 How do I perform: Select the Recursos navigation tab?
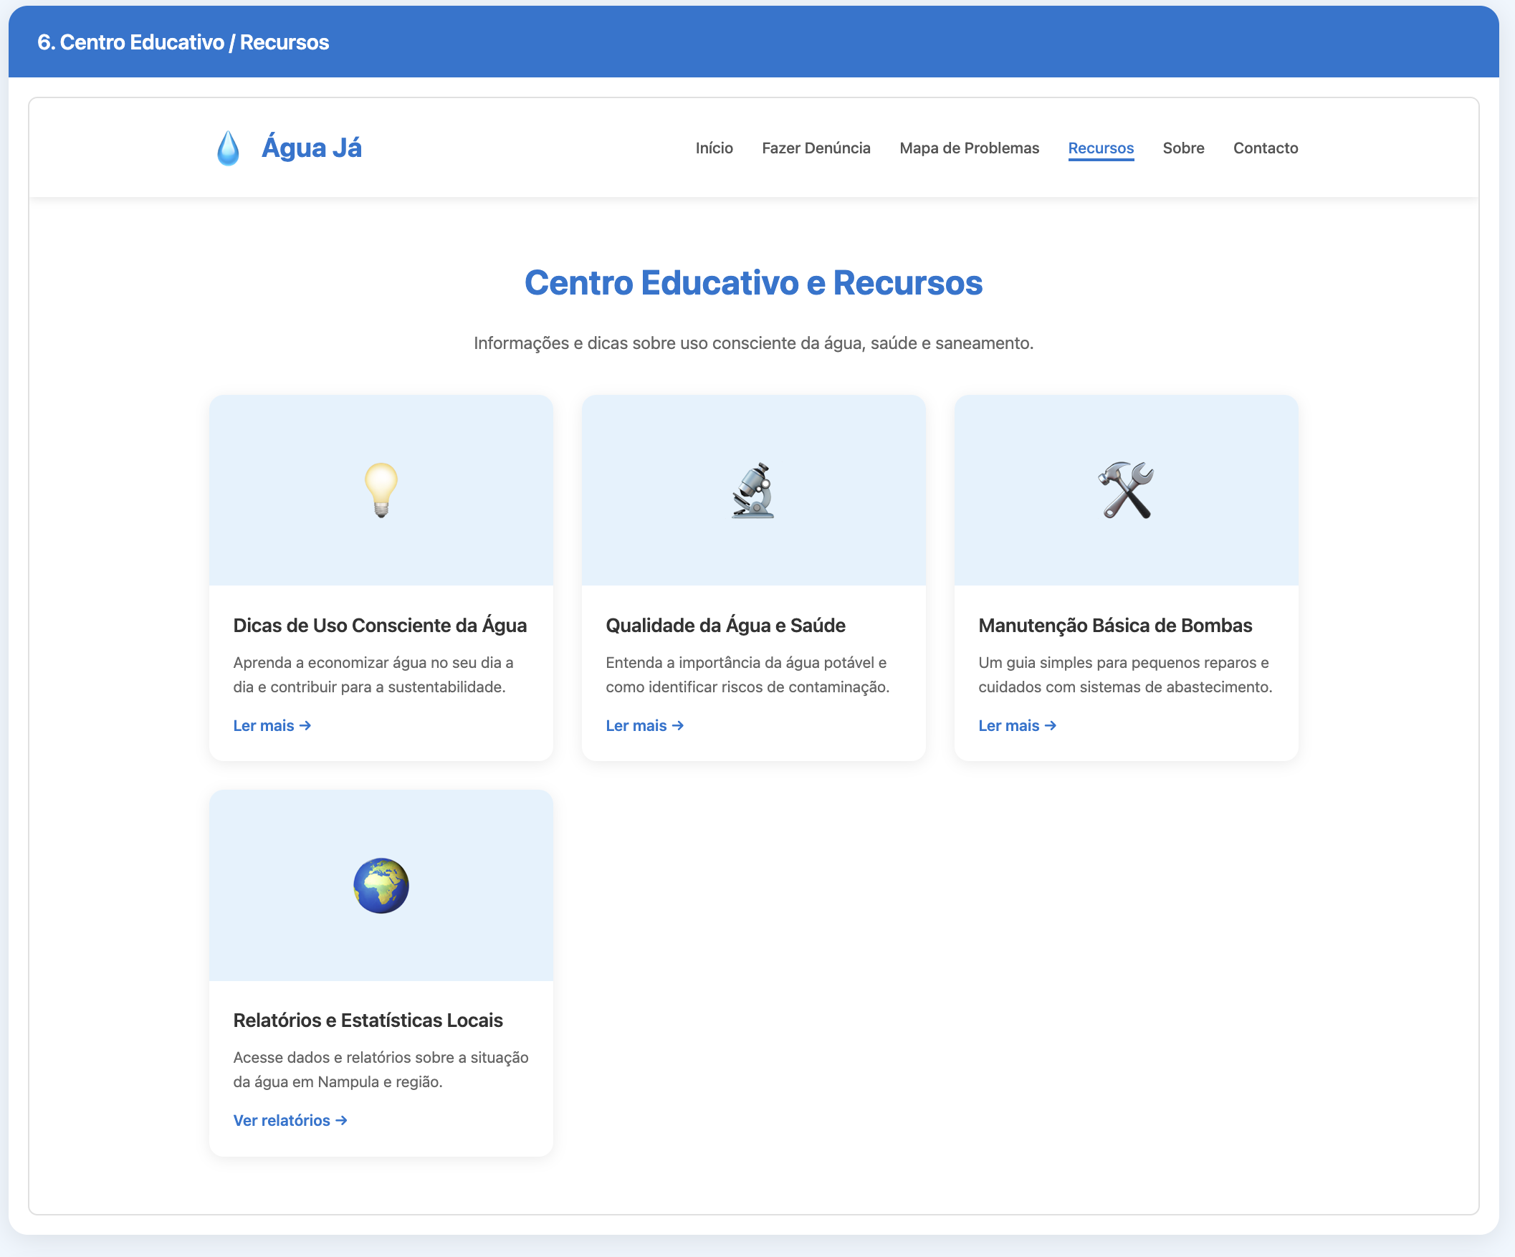click(1100, 148)
